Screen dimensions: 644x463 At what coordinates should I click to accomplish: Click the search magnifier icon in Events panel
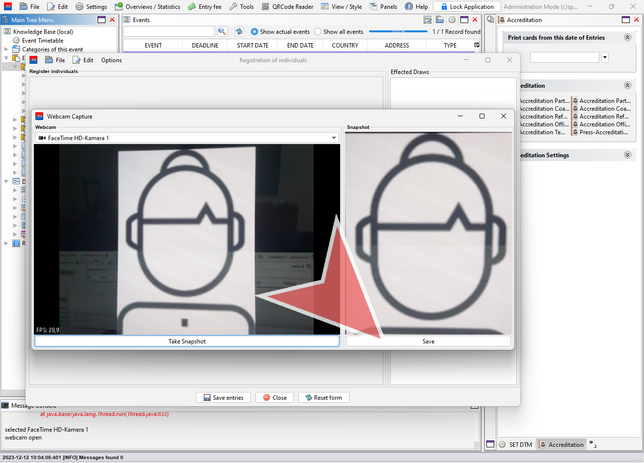tap(222, 31)
